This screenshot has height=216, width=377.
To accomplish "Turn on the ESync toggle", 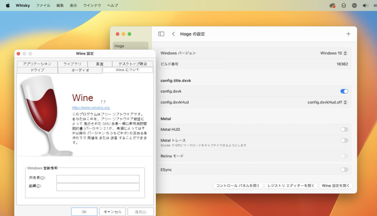I will [x=344, y=170].
